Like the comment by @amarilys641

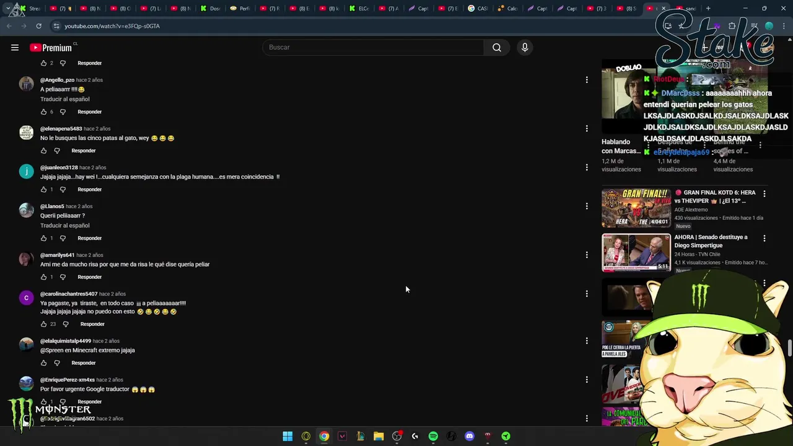[43, 277]
